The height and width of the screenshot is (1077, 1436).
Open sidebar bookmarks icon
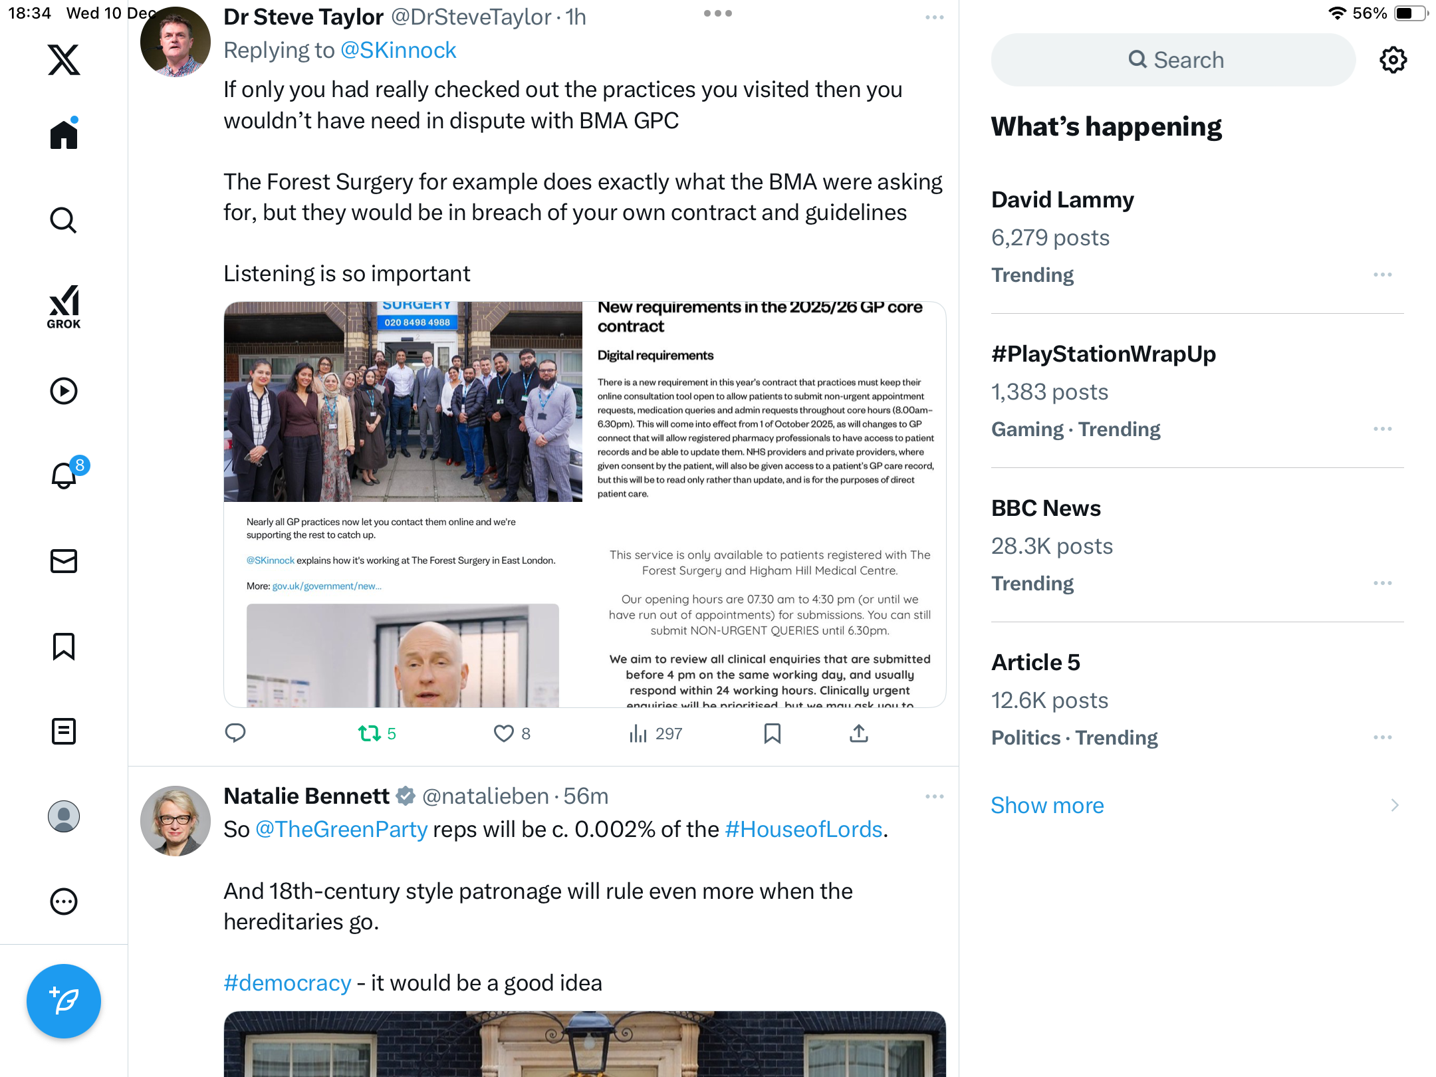pos(64,646)
